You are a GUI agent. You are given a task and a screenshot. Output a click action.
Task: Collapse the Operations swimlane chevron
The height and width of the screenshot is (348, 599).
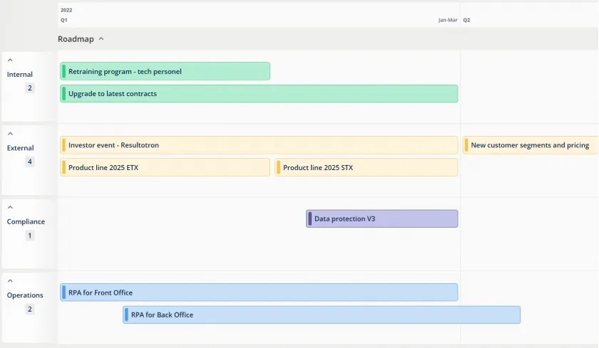10,280
